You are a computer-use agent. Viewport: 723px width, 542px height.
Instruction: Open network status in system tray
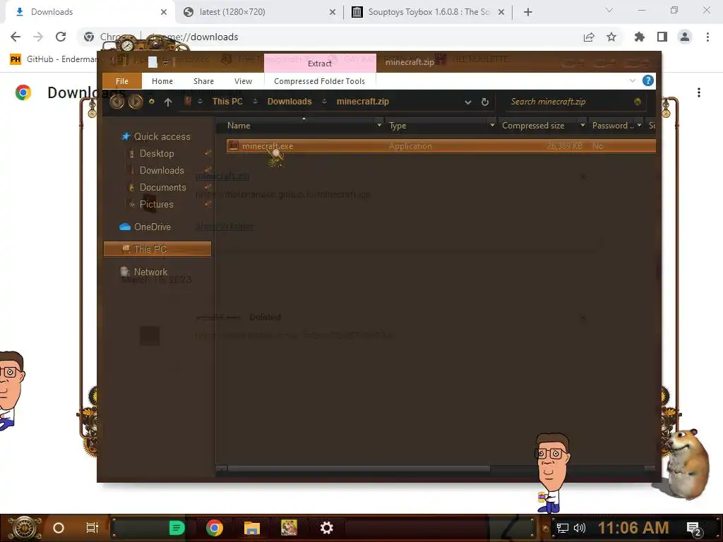tap(562, 528)
